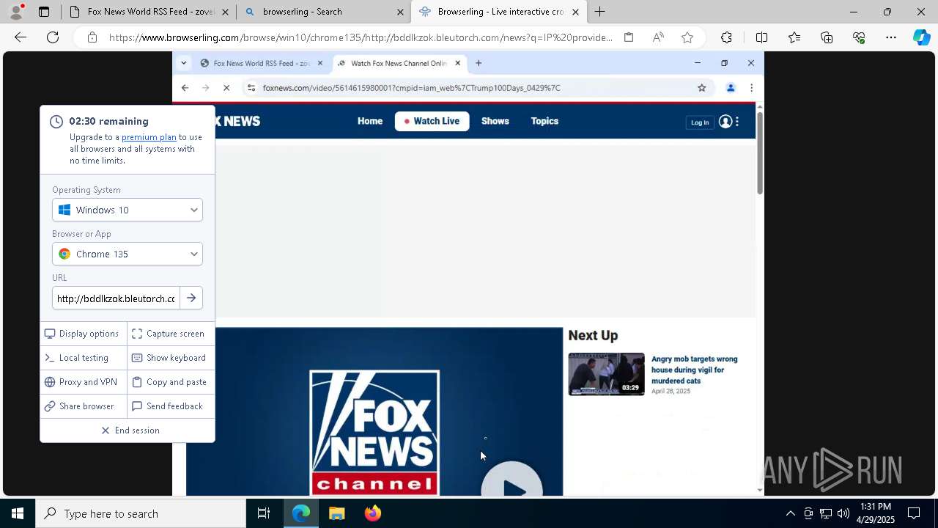Open Edge Extensions puzzle icon
Image resolution: width=938 pixels, height=528 pixels.
tap(726, 37)
